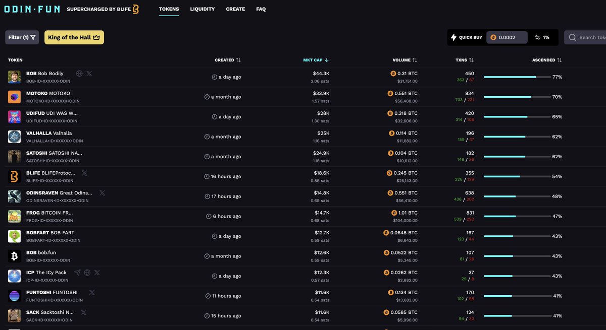Click the ICP token avatar
606x330 pixels.
(14, 276)
